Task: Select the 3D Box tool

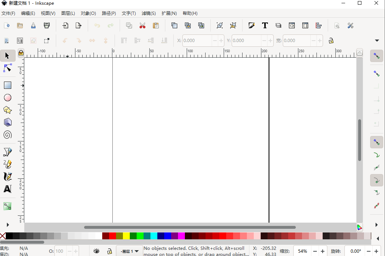Action: click(x=7, y=122)
